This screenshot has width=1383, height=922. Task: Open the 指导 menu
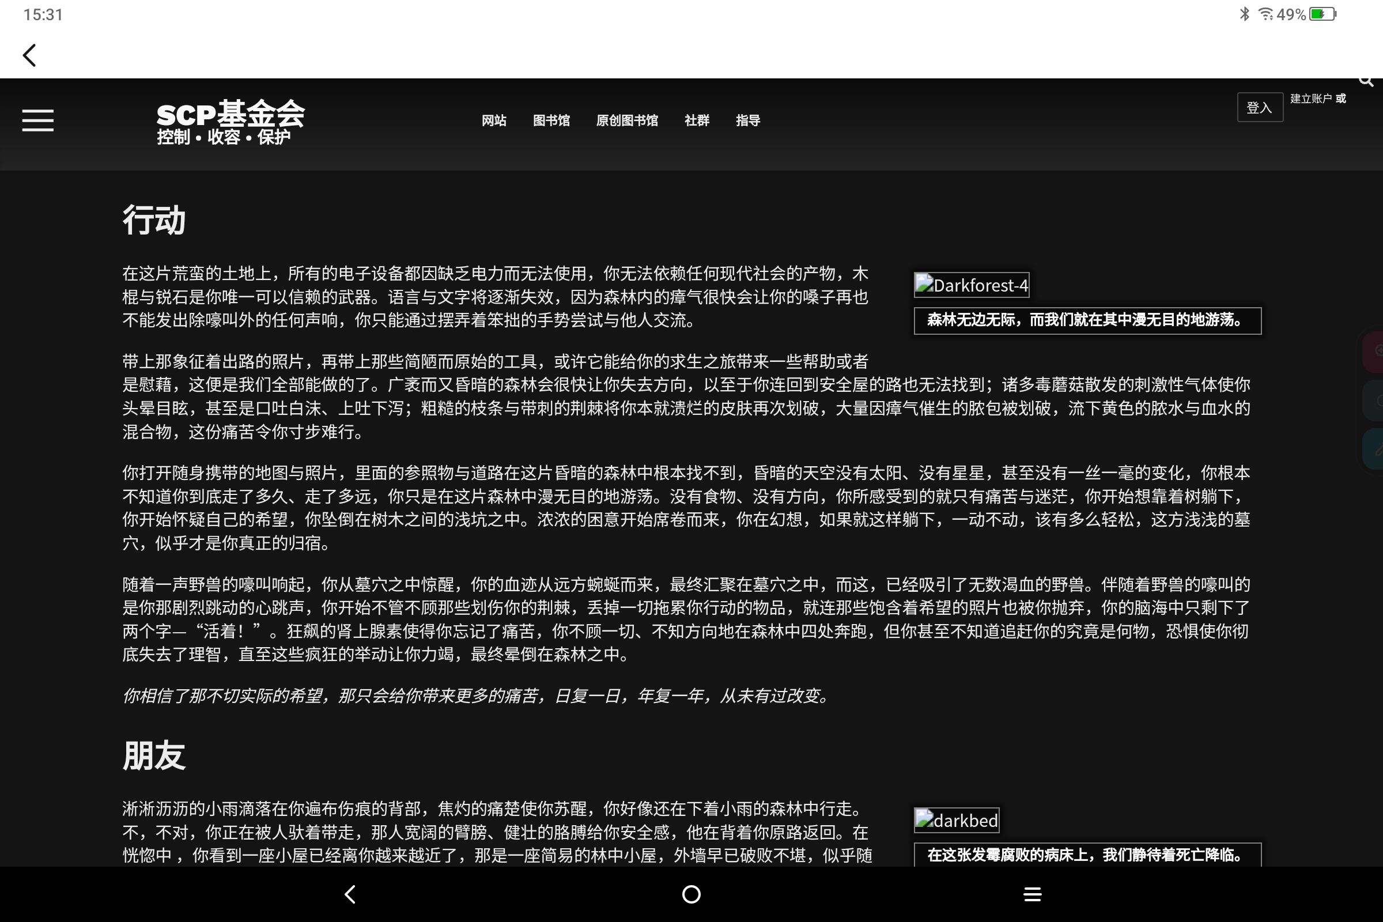pos(748,120)
